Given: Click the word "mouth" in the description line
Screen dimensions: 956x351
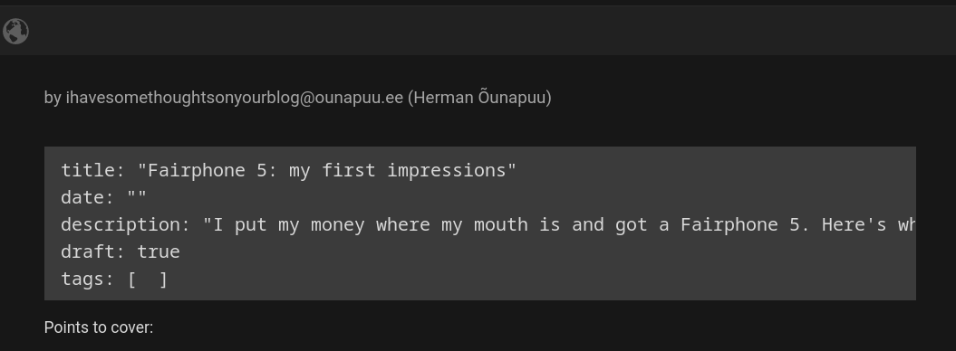Looking at the screenshot, I should [500, 225].
